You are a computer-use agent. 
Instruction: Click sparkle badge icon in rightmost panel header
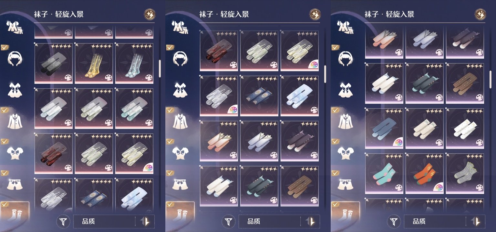[480, 14]
